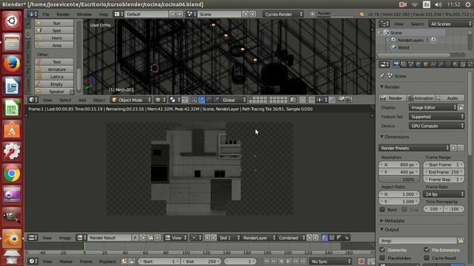Open the Global transform orientation dropdown
The image size is (474, 266).
234,100
